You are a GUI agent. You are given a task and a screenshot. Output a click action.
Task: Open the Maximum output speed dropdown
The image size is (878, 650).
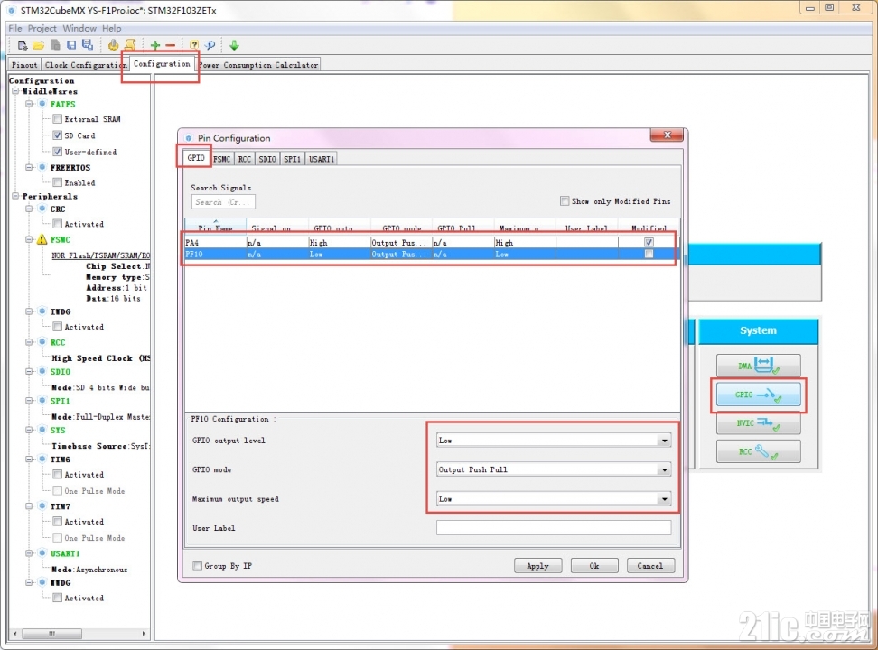553,499
